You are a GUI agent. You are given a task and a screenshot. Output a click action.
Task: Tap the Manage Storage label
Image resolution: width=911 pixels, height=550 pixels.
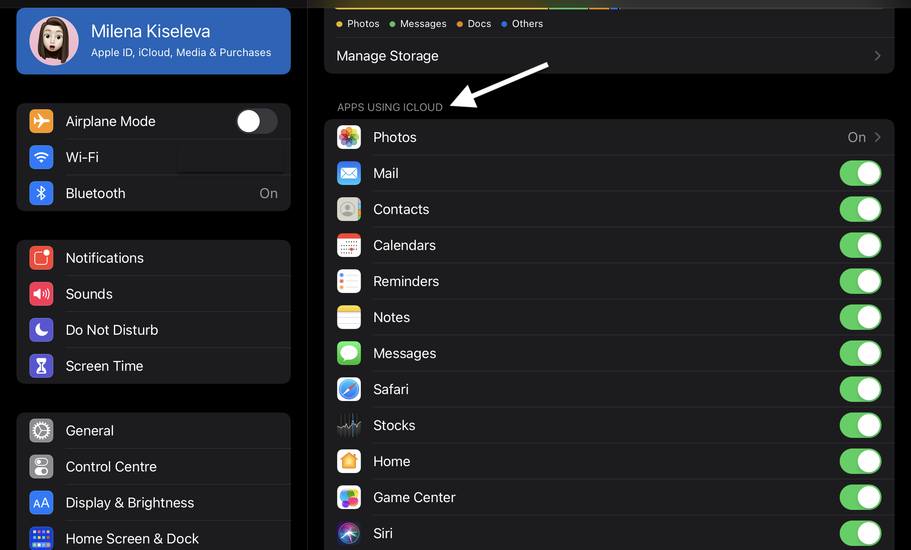(388, 56)
